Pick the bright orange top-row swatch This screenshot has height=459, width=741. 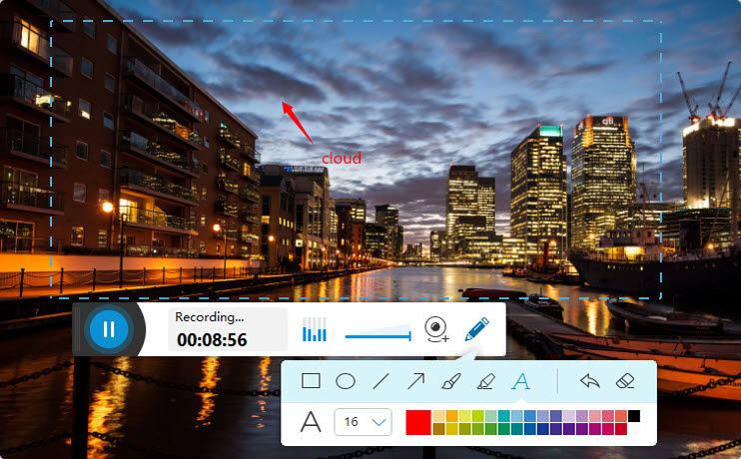[452, 416]
